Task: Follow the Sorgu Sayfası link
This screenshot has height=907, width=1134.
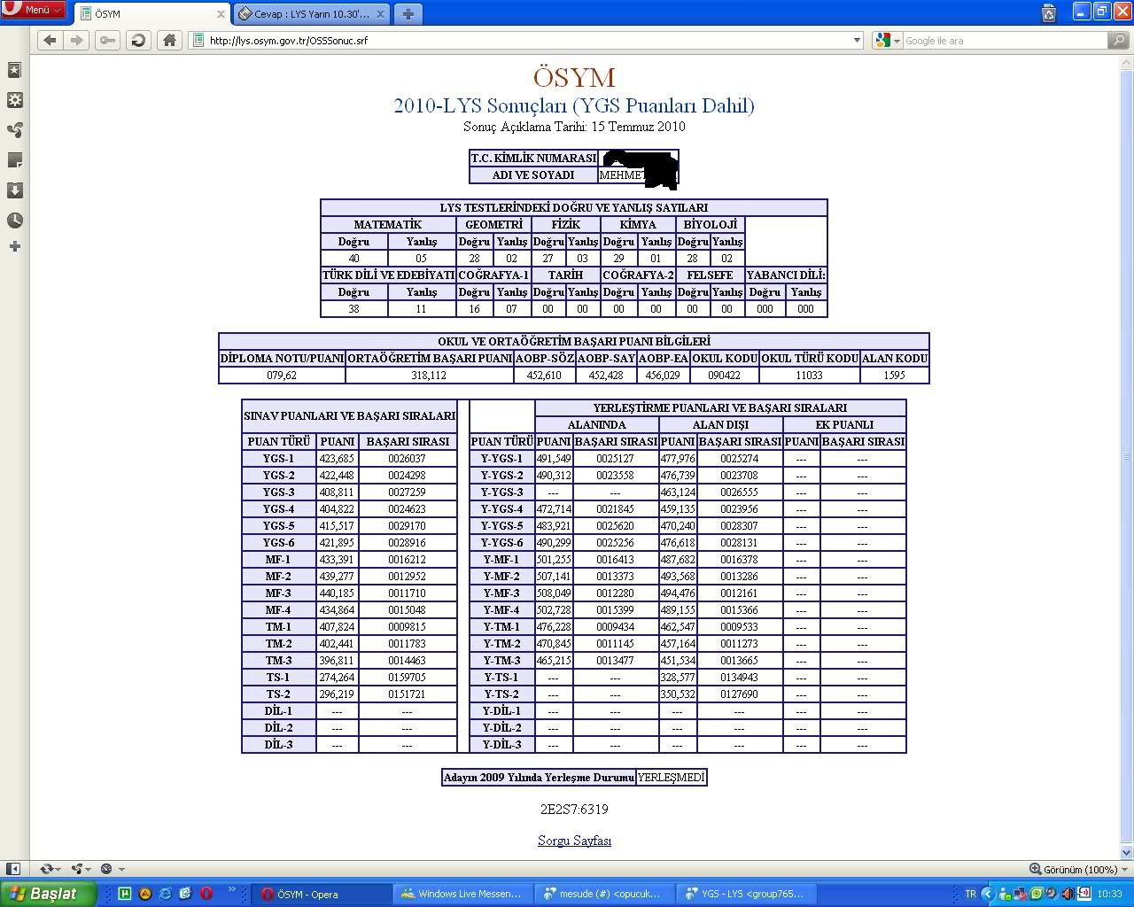Action: (574, 841)
